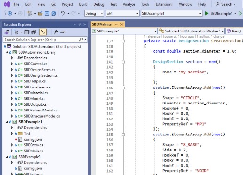Viewport: 243px width, 175px height.
Task: Open the File menu
Action: coord(16,4)
